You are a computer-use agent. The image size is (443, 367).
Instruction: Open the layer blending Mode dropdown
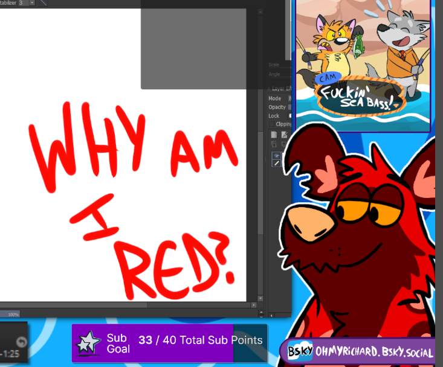(289, 98)
